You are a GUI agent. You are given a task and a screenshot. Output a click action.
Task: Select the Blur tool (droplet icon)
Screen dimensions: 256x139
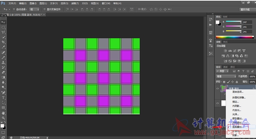pos(3,82)
